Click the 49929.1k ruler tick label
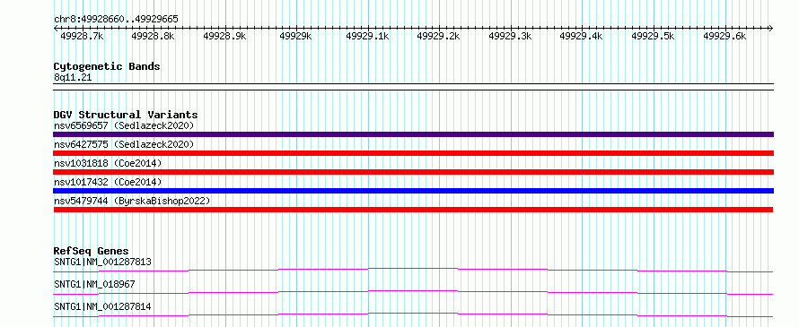The image size is (799, 327). tap(367, 36)
